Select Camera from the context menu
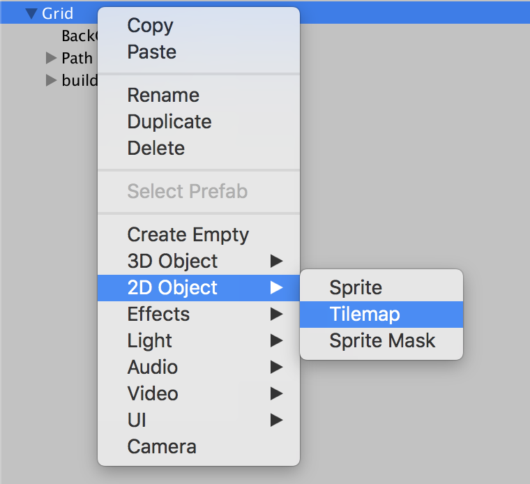The width and height of the screenshot is (530, 484). coord(199,447)
